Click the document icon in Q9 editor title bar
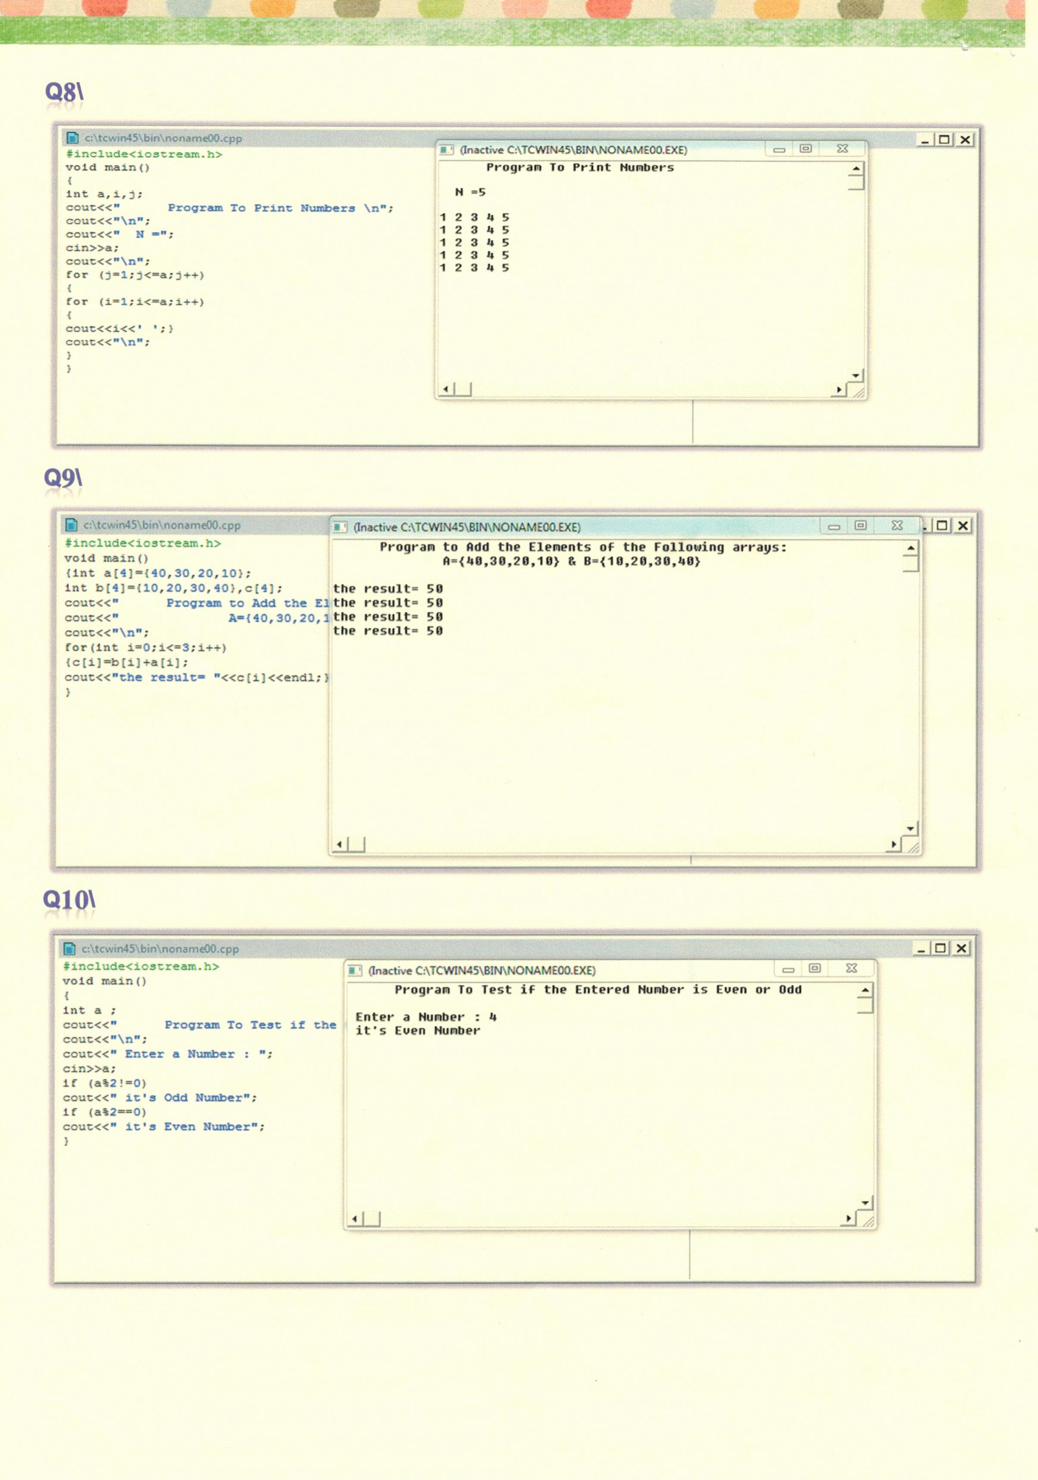 pos(72,525)
